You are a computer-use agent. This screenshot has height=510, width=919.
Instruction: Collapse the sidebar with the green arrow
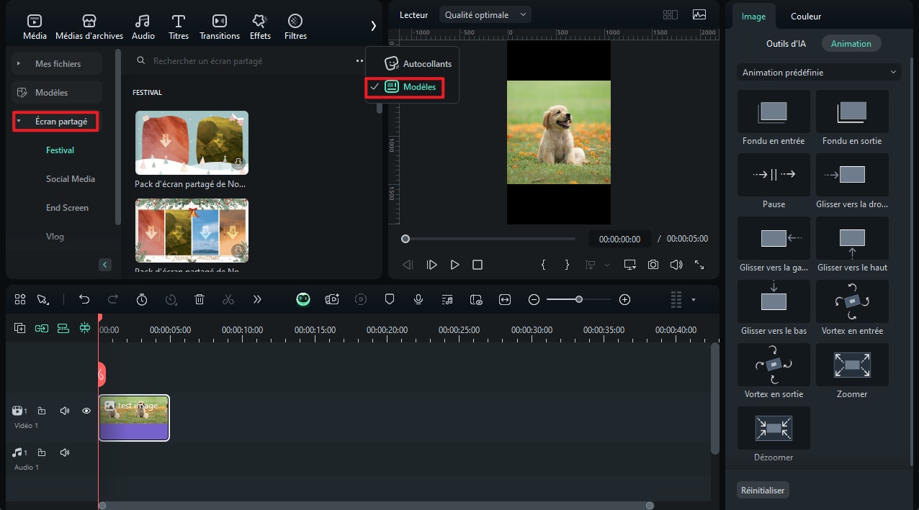click(105, 265)
